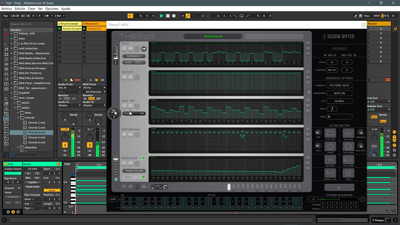Click the MIDI map mode switch
The width and height of the screenshot is (400, 225).
click(x=377, y=16)
